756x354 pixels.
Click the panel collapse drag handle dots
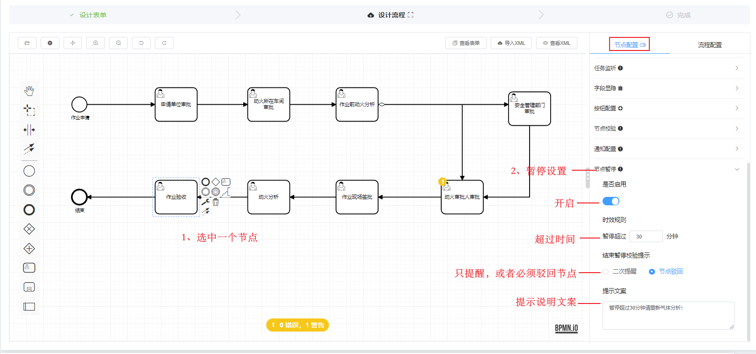tap(588, 178)
